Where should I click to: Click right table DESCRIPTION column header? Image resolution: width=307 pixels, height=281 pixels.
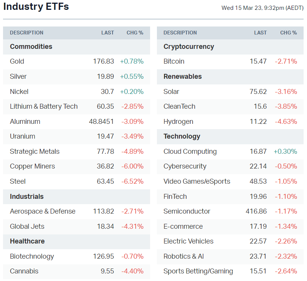(180, 33)
